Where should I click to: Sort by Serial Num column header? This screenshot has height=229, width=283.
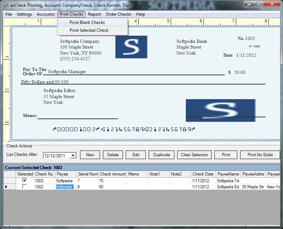[87, 174]
